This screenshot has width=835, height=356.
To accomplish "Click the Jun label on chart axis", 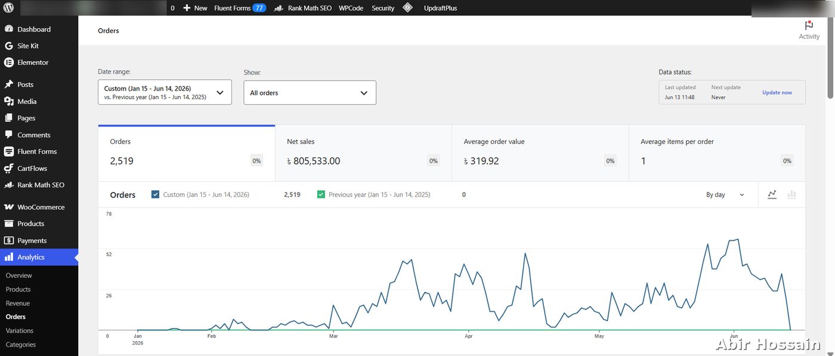I will [734, 336].
